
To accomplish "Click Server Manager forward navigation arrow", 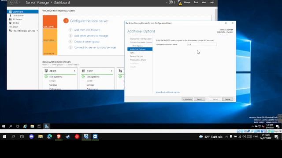I will [x=16, y=2].
